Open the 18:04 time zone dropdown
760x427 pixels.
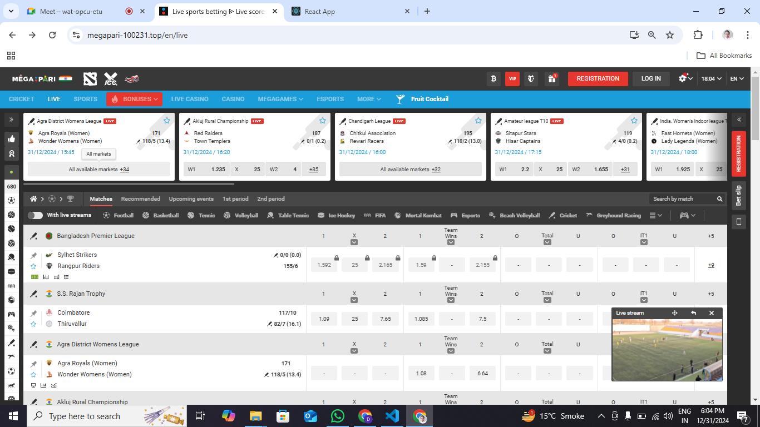point(711,79)
